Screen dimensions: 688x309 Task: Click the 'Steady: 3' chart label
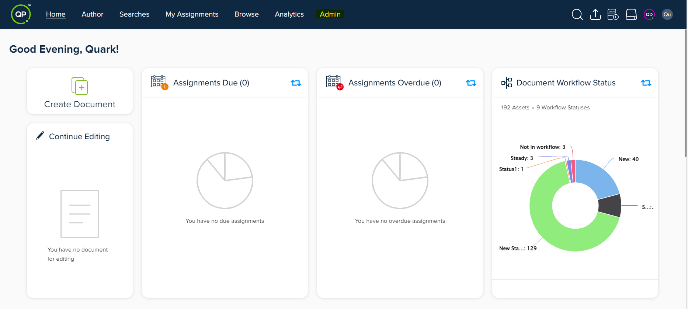[x=522, y=158]
